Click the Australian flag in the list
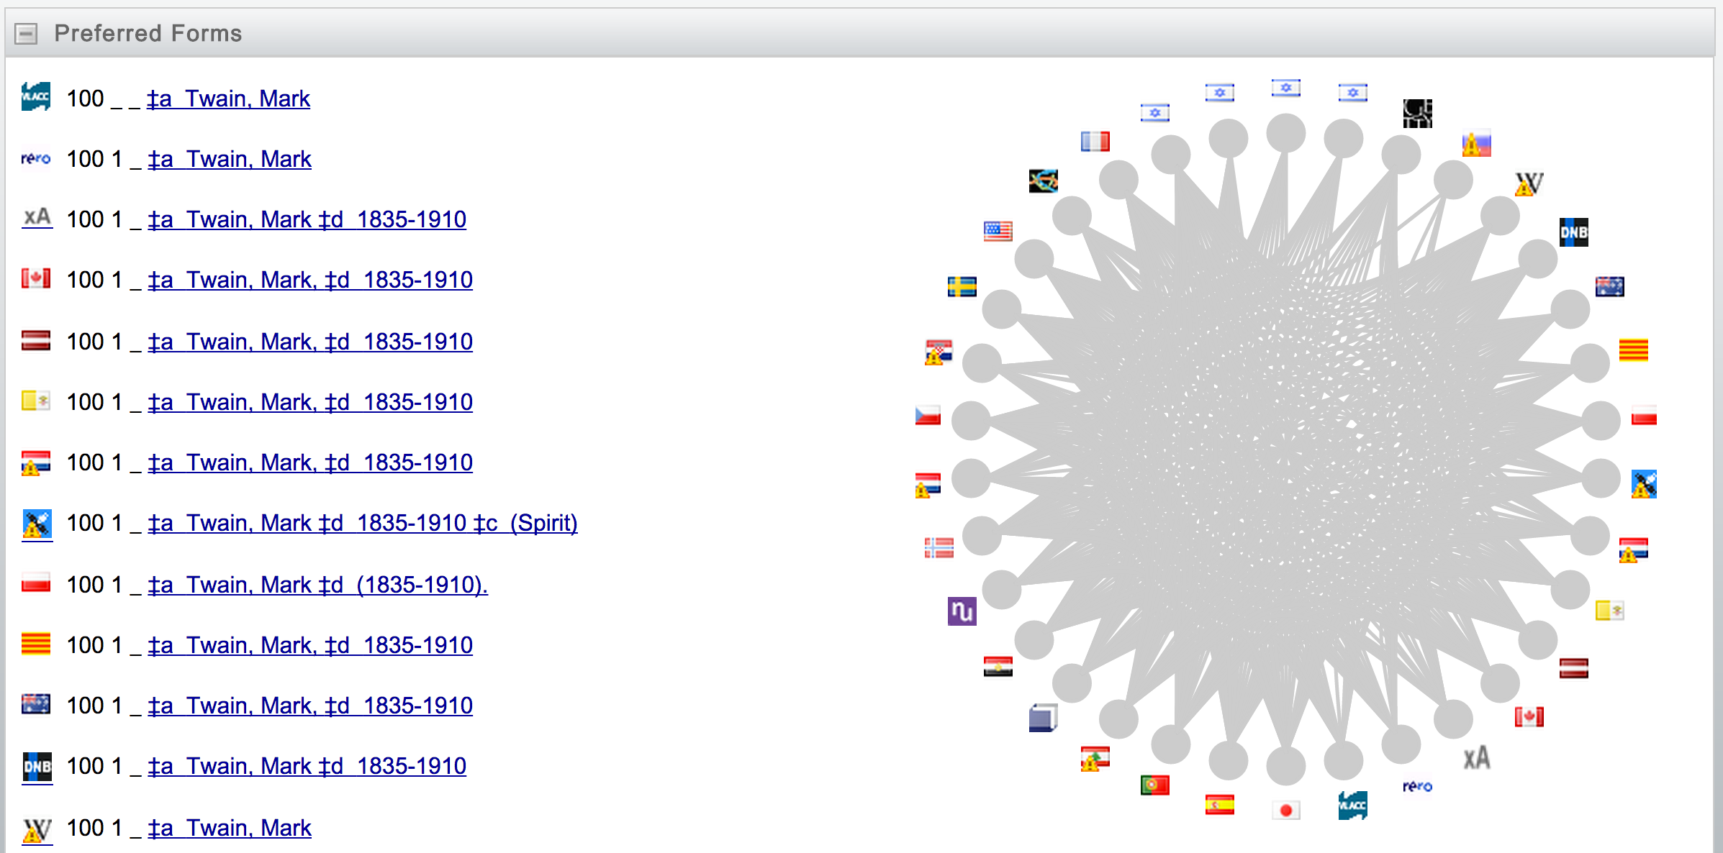 [x=36, y=704]
